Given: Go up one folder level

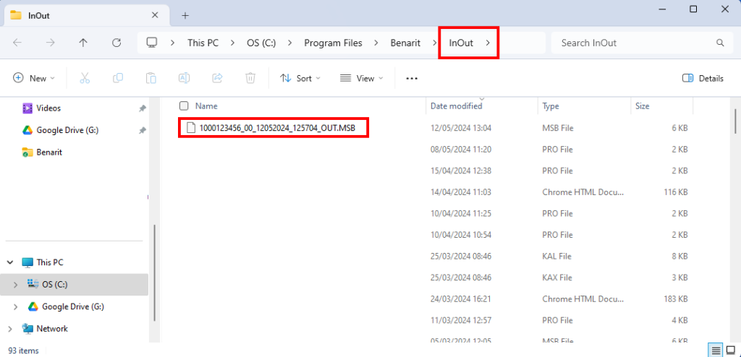Looking at the screenshot, I should [x=83, y=43].
